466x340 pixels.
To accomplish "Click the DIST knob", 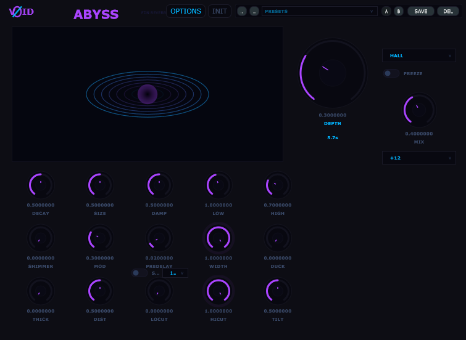I will tap(100, 291).
